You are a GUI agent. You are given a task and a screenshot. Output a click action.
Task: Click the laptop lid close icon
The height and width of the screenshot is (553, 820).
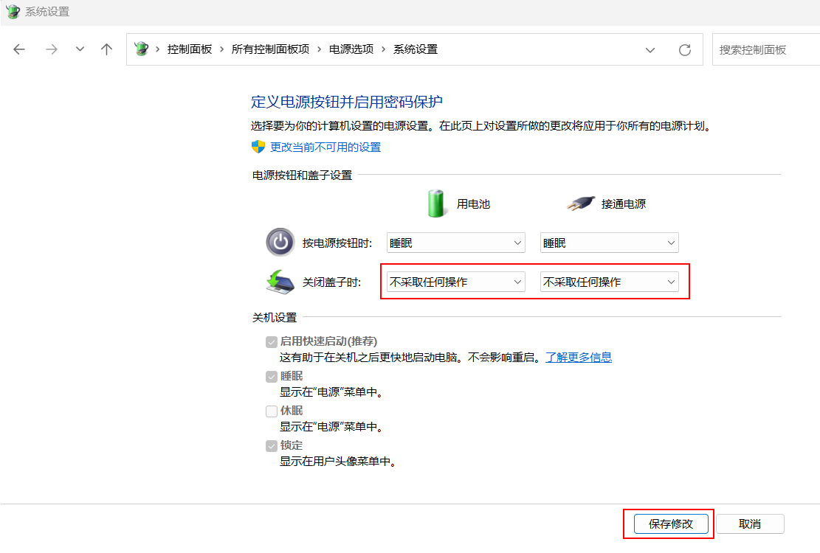pos(280,282)
